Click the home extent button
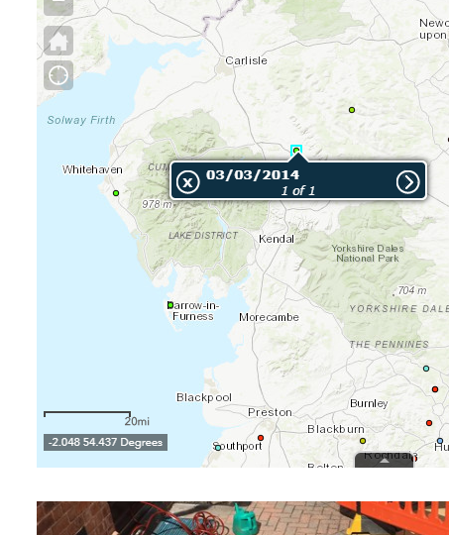This screenshot has width=449, height=535. [x=58, y=41]
